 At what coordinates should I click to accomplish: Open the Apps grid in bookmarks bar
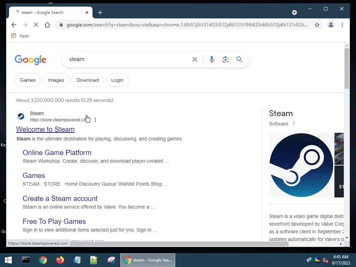(20, 36)
